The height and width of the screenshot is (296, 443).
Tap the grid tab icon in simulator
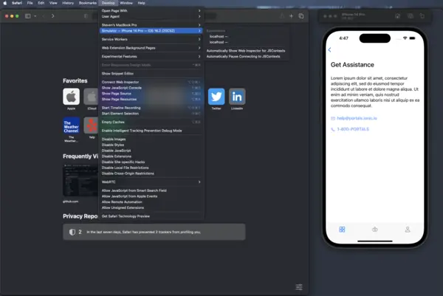(x=342, y=230)
